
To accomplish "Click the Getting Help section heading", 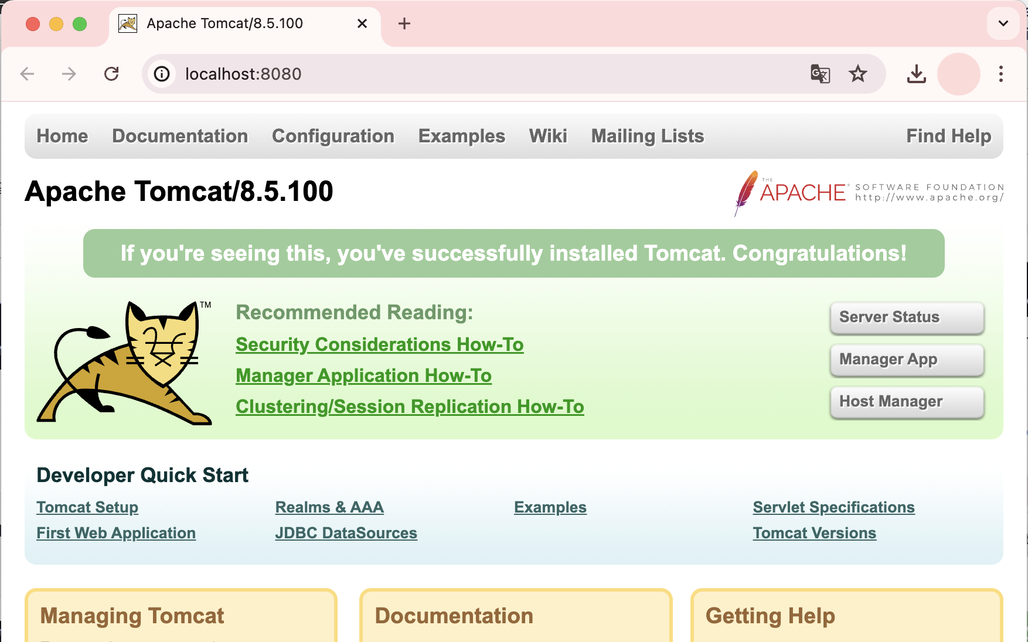I will point(770,616).
